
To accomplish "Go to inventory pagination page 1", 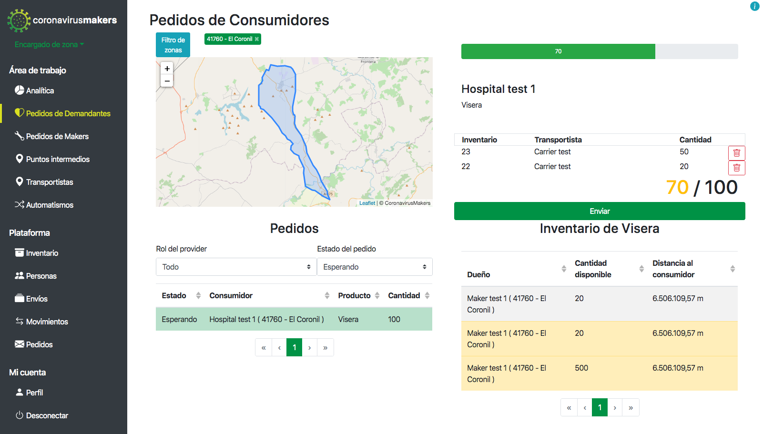I will (600, 407).
